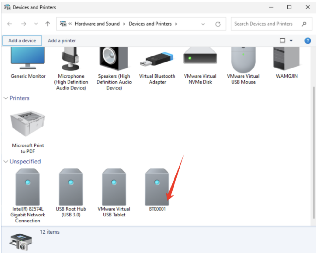
Task: Open the view options dropdown arrow
Action: (291, 41)
